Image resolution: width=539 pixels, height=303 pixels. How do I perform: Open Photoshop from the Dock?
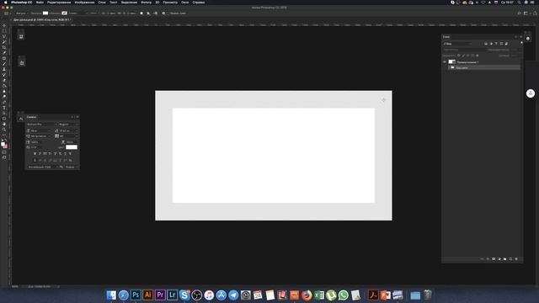(136, 295)
